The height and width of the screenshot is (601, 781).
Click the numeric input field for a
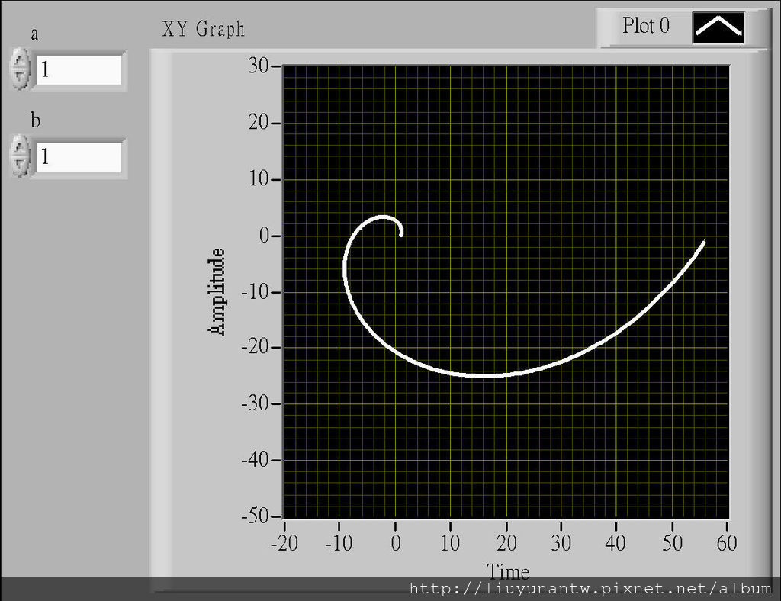[79, 69]
